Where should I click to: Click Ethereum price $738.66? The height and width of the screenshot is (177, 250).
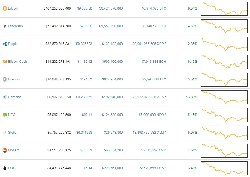86,26
